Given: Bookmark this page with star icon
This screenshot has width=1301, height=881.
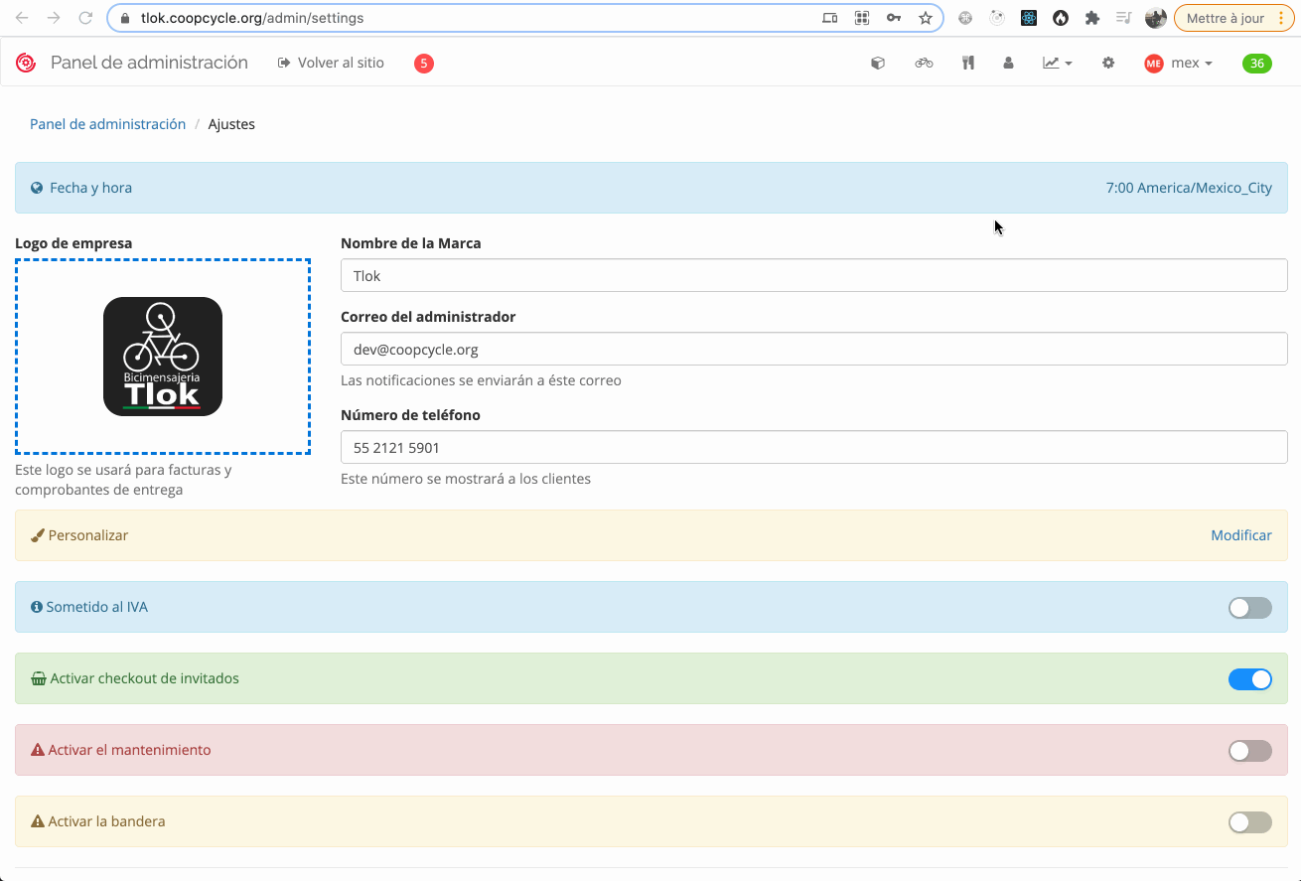Looking at the screenshot, I should (x=926, y=18).
